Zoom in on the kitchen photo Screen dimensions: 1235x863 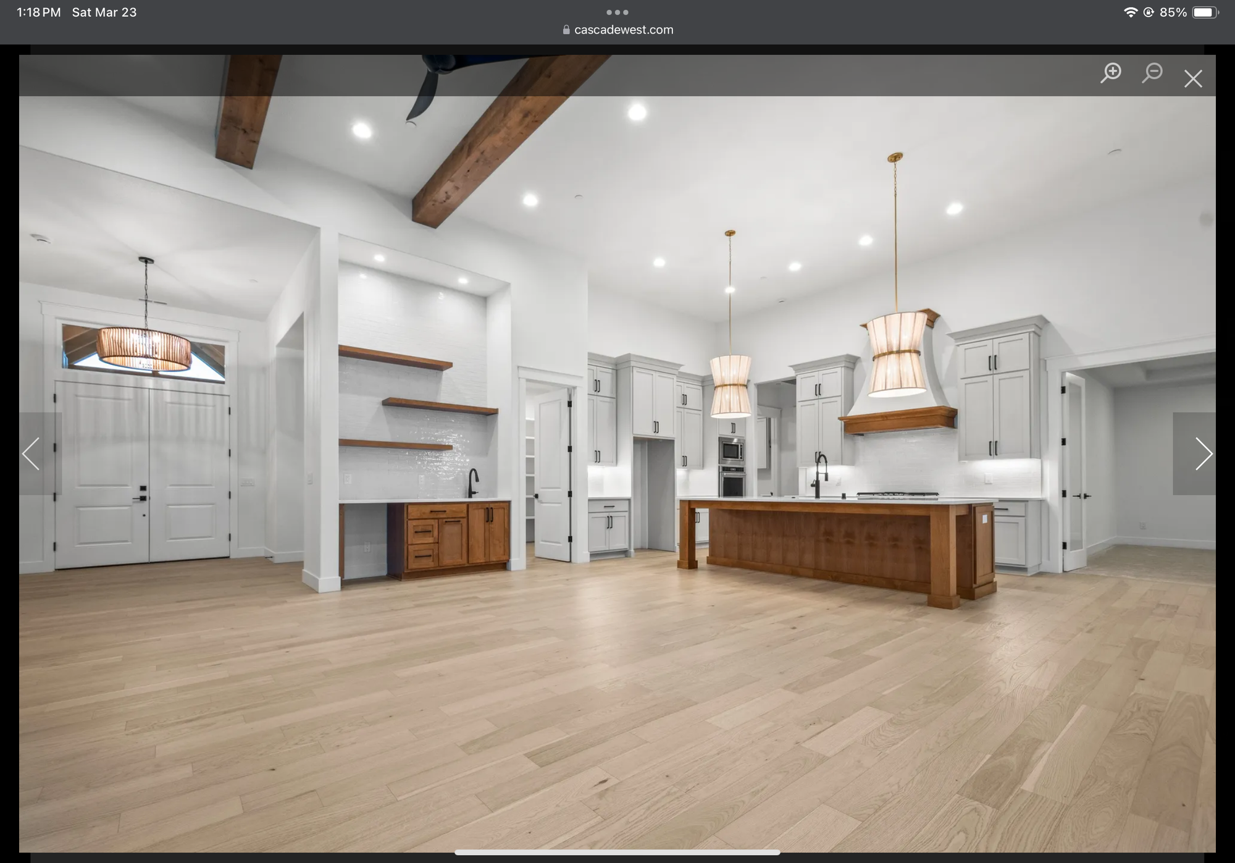[x=1111, y=73]
